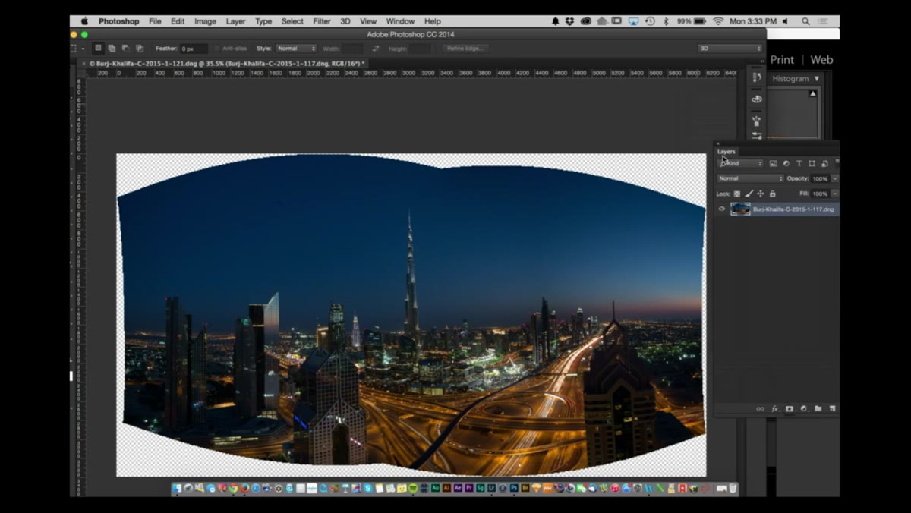Open the Layer menu
The height and width of the screenshot is (513, 911).
pyautogui.click(x=235, y=21)
